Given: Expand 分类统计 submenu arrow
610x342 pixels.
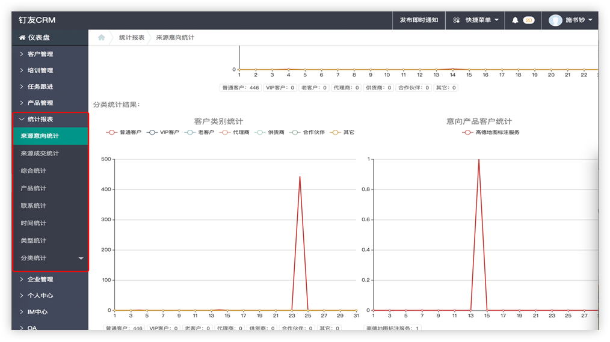Looking at the screenshot, I should click(x=81, y=258).
